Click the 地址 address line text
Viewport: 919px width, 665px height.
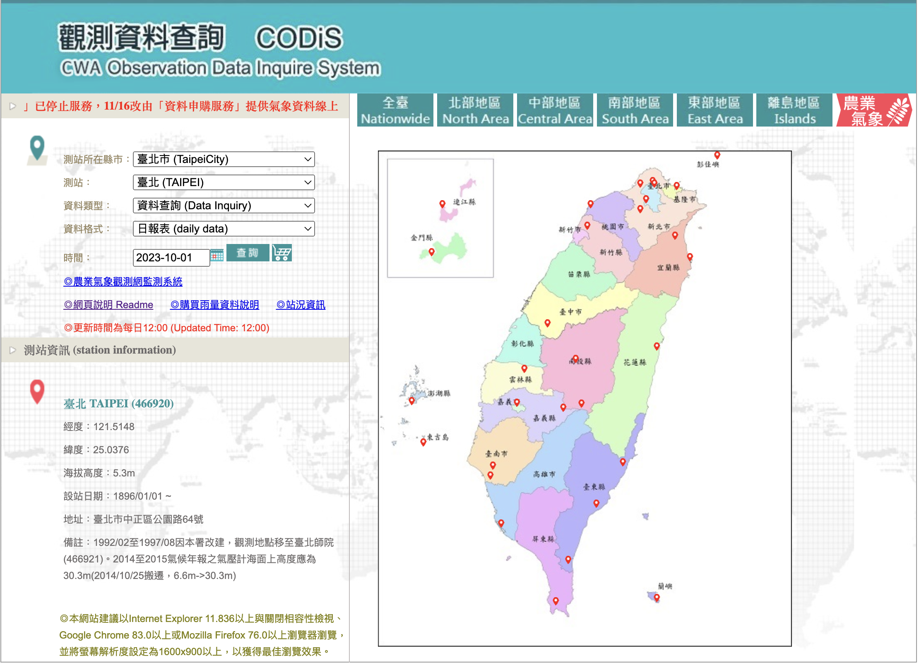click(133, 519)
